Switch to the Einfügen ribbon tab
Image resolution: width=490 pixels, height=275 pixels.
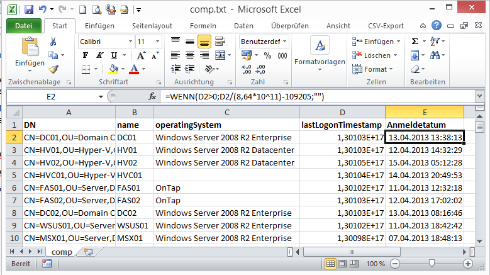coord(99,26)
